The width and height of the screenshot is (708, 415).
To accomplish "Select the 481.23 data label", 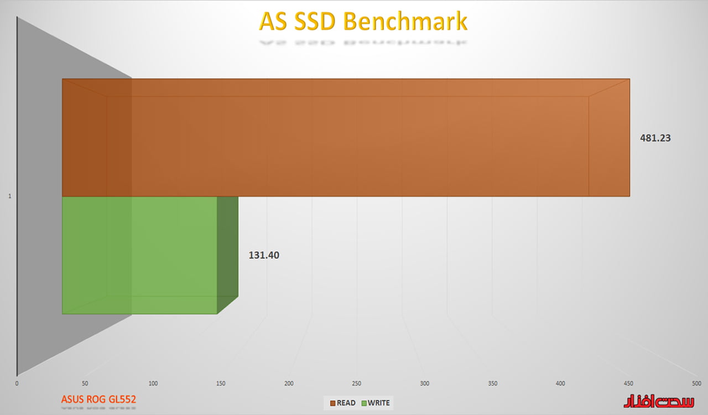I will tap(655, 138).
